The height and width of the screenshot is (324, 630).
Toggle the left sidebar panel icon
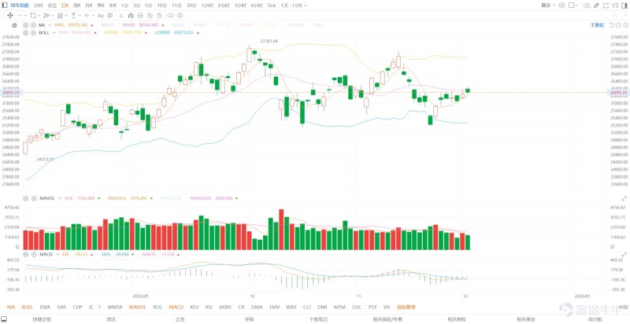pos(5,6)
